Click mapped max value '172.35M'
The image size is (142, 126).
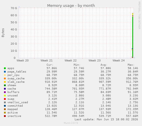coord(132,109)
